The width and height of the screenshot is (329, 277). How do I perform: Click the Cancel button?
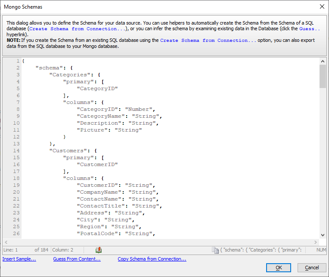coord(312,268)
